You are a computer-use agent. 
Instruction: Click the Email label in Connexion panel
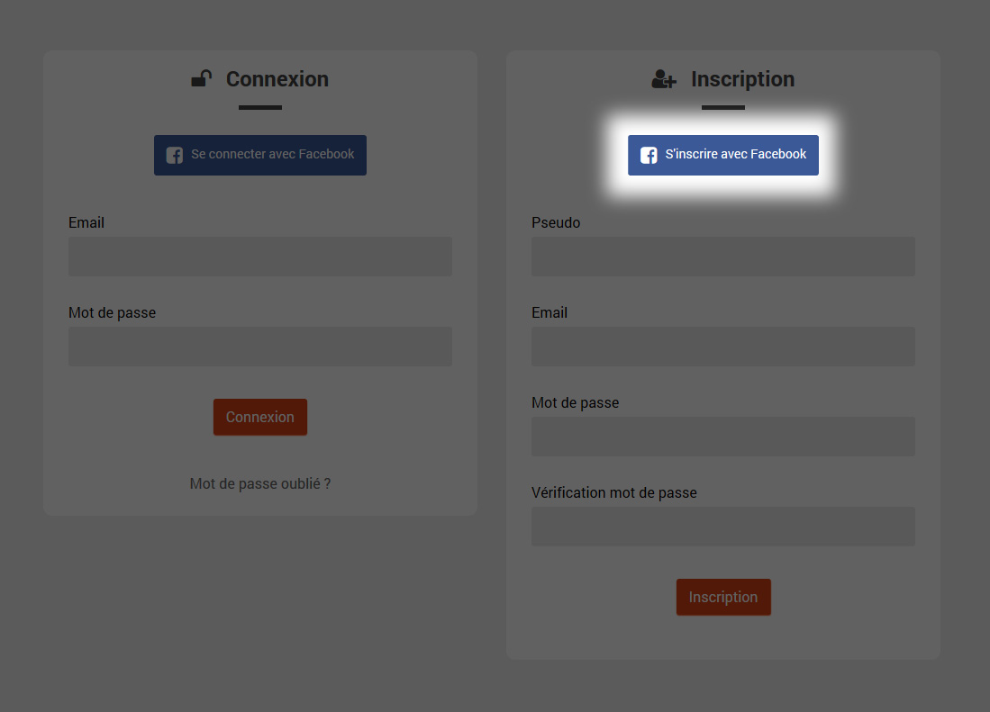click(x=86, y=222)
